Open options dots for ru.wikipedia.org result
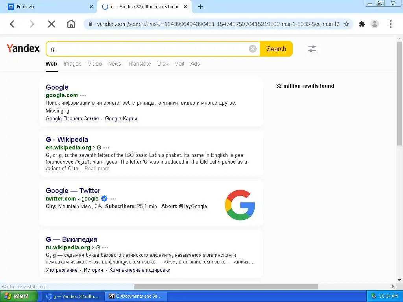403x302 pixels. [105, 248]
